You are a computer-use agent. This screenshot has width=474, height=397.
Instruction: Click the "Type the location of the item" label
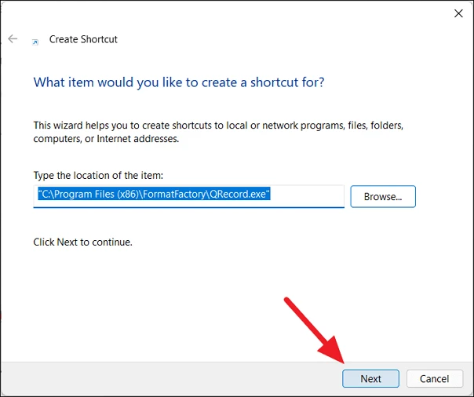pyautogui.click(x=98, y=175)
